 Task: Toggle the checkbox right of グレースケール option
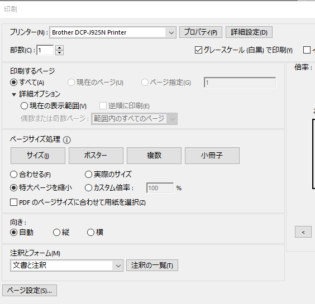point(307,50)
